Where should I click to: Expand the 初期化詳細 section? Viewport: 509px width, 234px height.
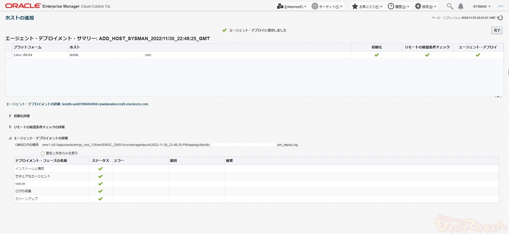[x=10, y=116]
